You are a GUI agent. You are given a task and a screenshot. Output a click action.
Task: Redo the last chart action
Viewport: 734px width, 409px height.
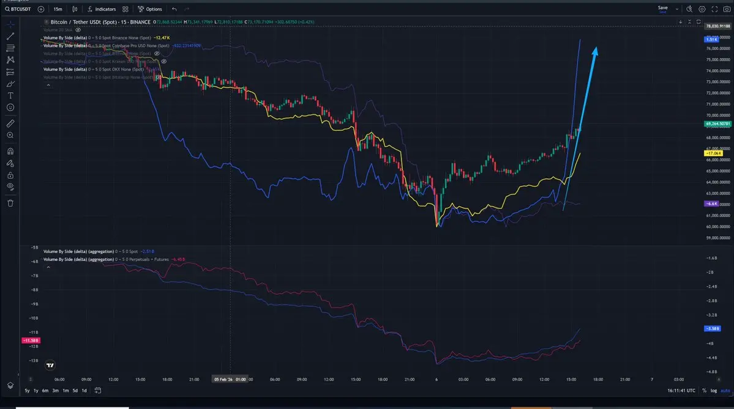[187, 9]
